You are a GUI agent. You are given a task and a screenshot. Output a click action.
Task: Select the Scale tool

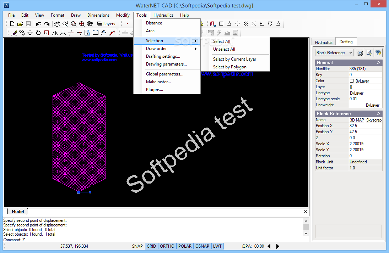47,33
